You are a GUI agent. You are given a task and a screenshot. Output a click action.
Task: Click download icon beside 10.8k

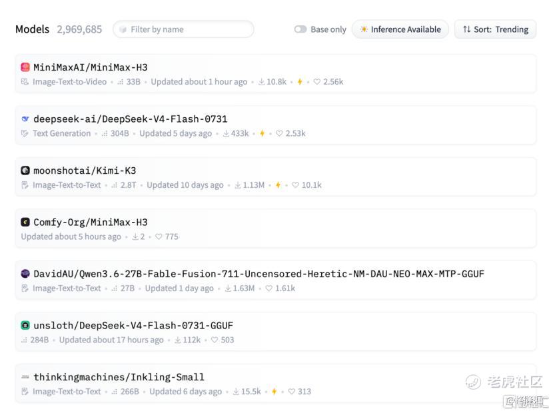point(261,82)
